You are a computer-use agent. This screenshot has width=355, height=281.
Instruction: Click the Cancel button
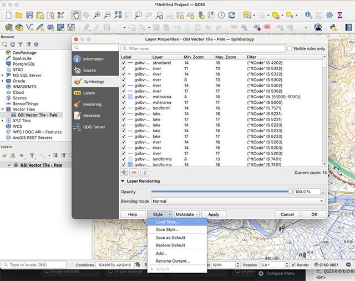[x=287, y=214]
